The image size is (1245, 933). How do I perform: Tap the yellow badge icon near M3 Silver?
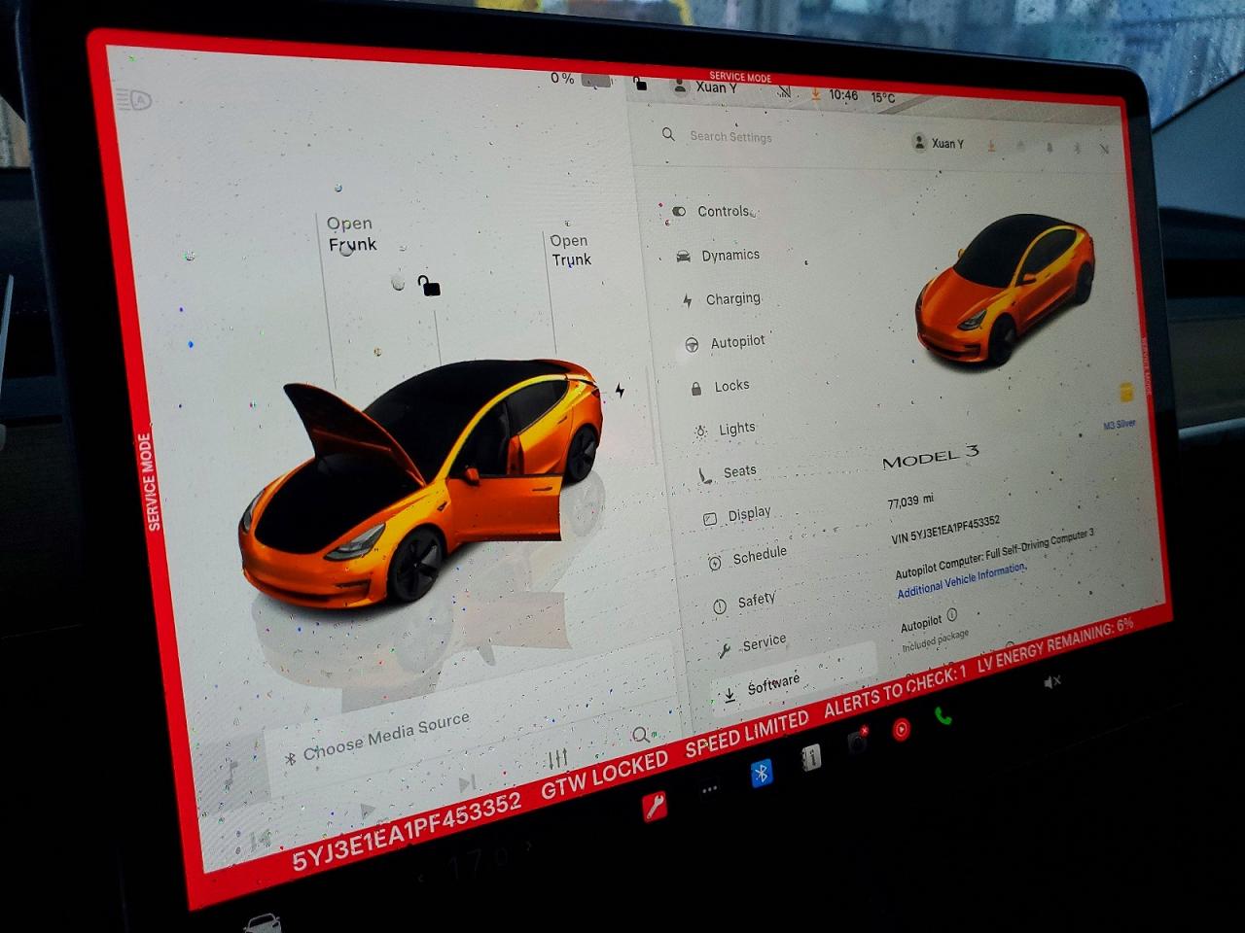[1126, 392]
